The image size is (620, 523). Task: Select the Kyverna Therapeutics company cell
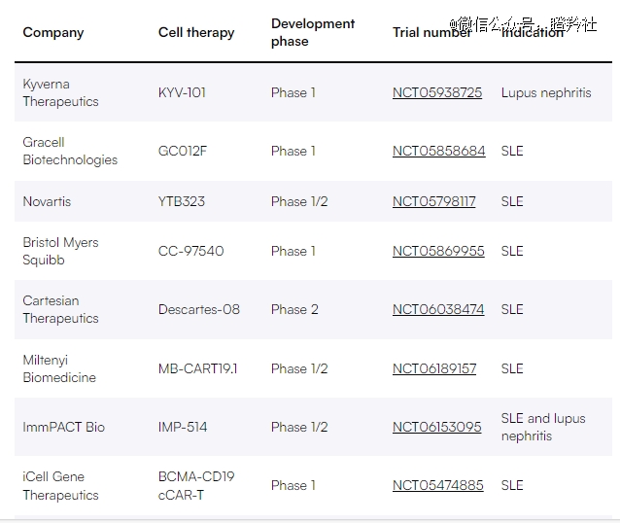tap(60, 92)
